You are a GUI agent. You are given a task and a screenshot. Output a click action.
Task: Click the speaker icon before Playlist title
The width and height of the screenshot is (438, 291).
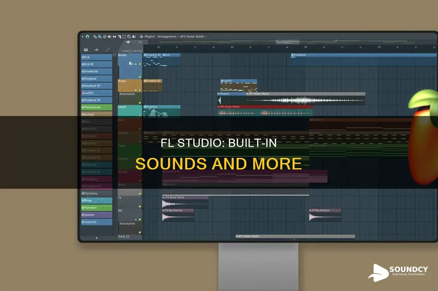pos(141,37)
